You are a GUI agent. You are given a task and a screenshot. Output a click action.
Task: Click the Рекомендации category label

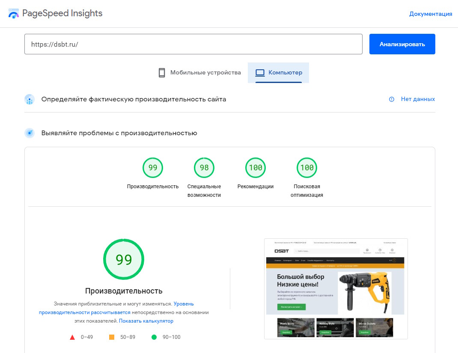point(256,186)
